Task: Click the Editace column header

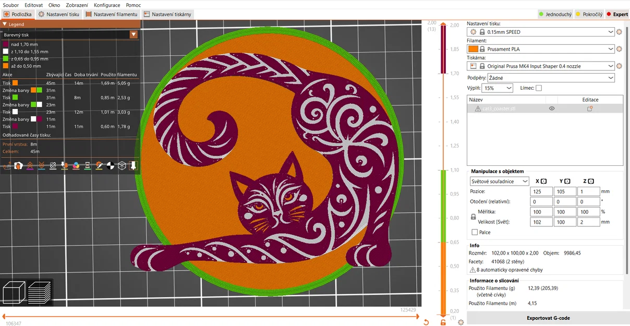Action: coord(590,100)
